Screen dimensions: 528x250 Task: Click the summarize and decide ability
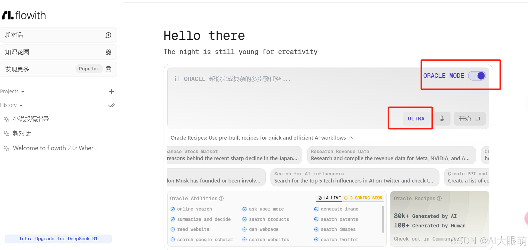click(x=201, y=219)
